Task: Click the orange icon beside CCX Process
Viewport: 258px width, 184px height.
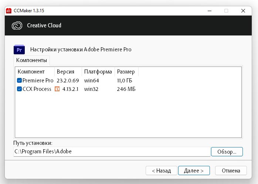Action: coord(57,89)
